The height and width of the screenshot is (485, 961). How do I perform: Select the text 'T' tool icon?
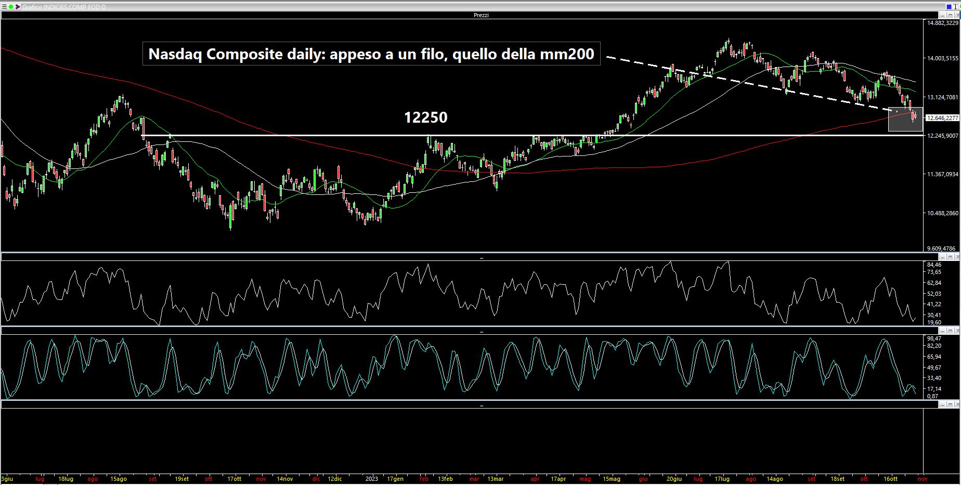956,7
